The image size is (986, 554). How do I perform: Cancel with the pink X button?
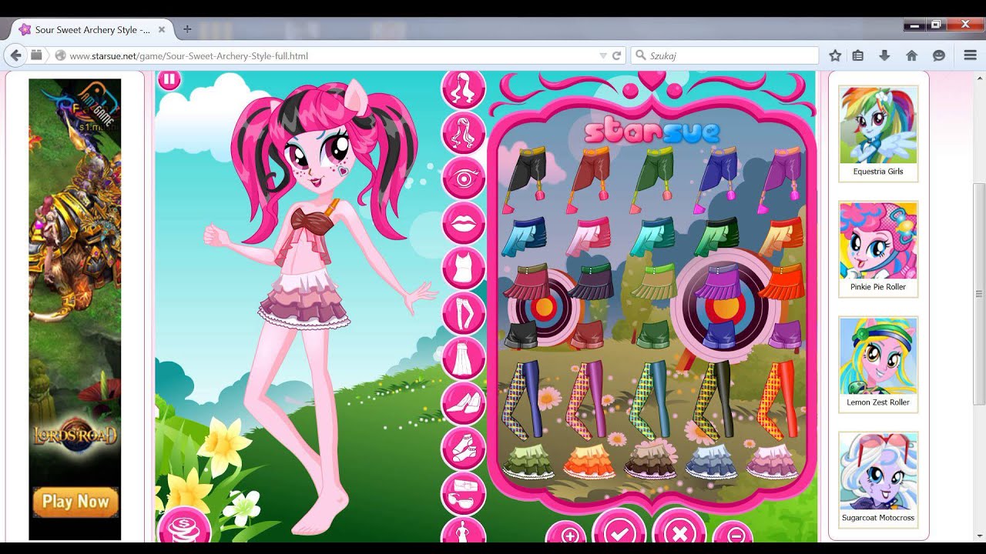click(x=679, y=530)
